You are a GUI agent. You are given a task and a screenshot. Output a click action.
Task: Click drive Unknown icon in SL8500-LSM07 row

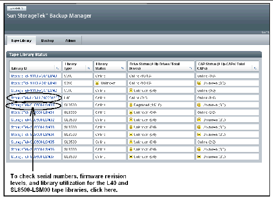(x=131, y=157)
